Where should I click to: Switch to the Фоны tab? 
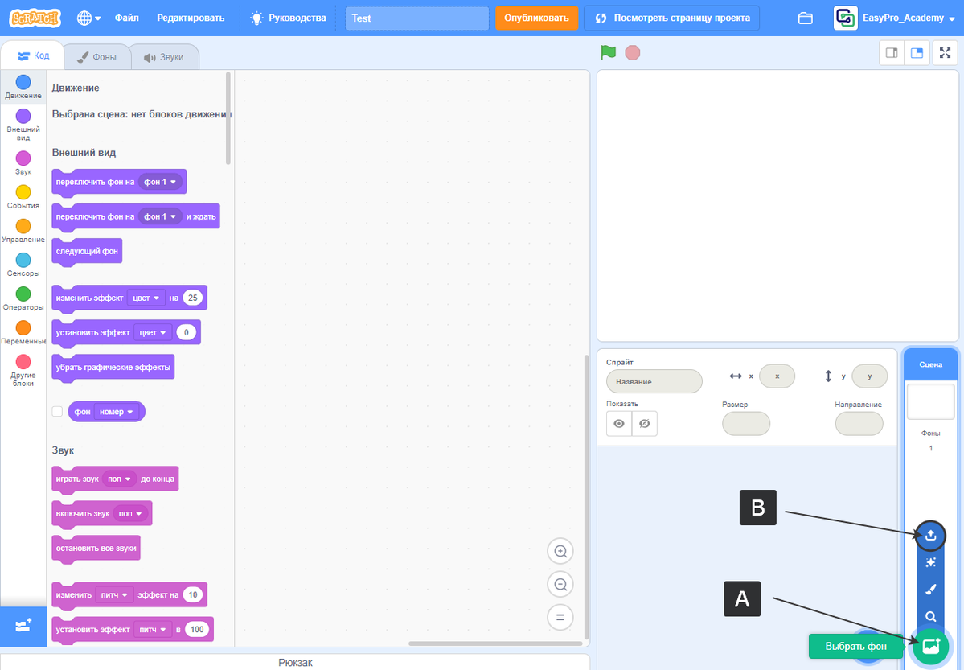coord(96,57)
